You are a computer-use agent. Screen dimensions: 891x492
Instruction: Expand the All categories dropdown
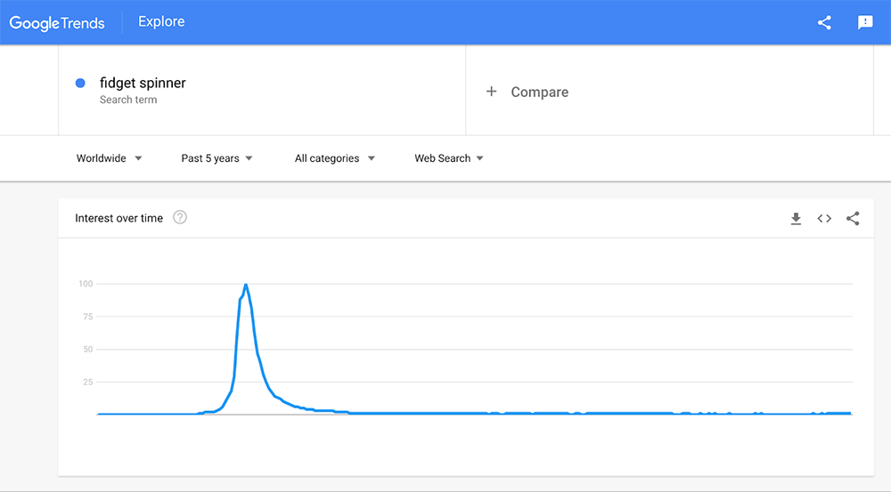[x=334, y=158]
